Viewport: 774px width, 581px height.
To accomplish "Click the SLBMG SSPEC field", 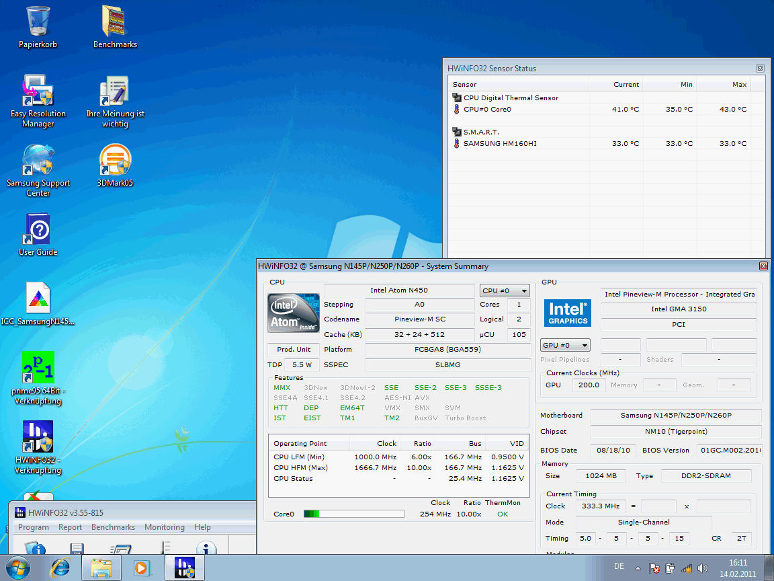I will point(447,365).
